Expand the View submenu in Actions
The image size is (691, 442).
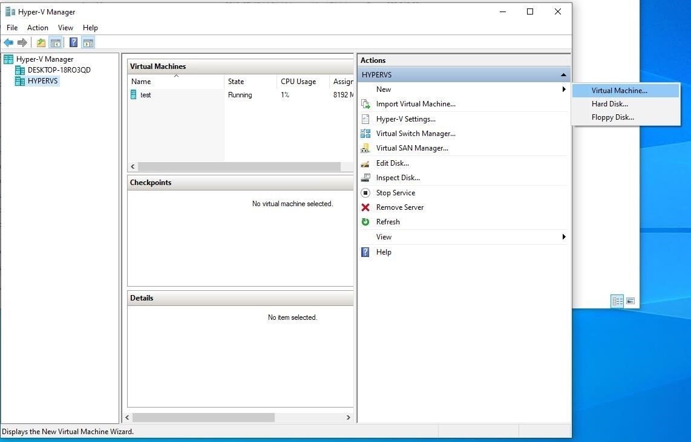click(384, 236)
